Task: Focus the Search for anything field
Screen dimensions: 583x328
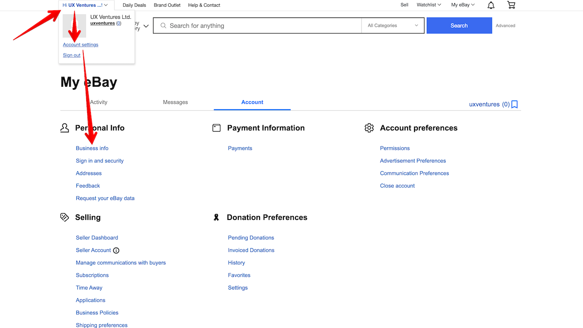Action: pyautogui.click(x=257, y=26)
